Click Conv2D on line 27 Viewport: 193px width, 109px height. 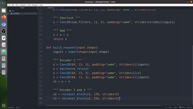click(x=65, y=64)
